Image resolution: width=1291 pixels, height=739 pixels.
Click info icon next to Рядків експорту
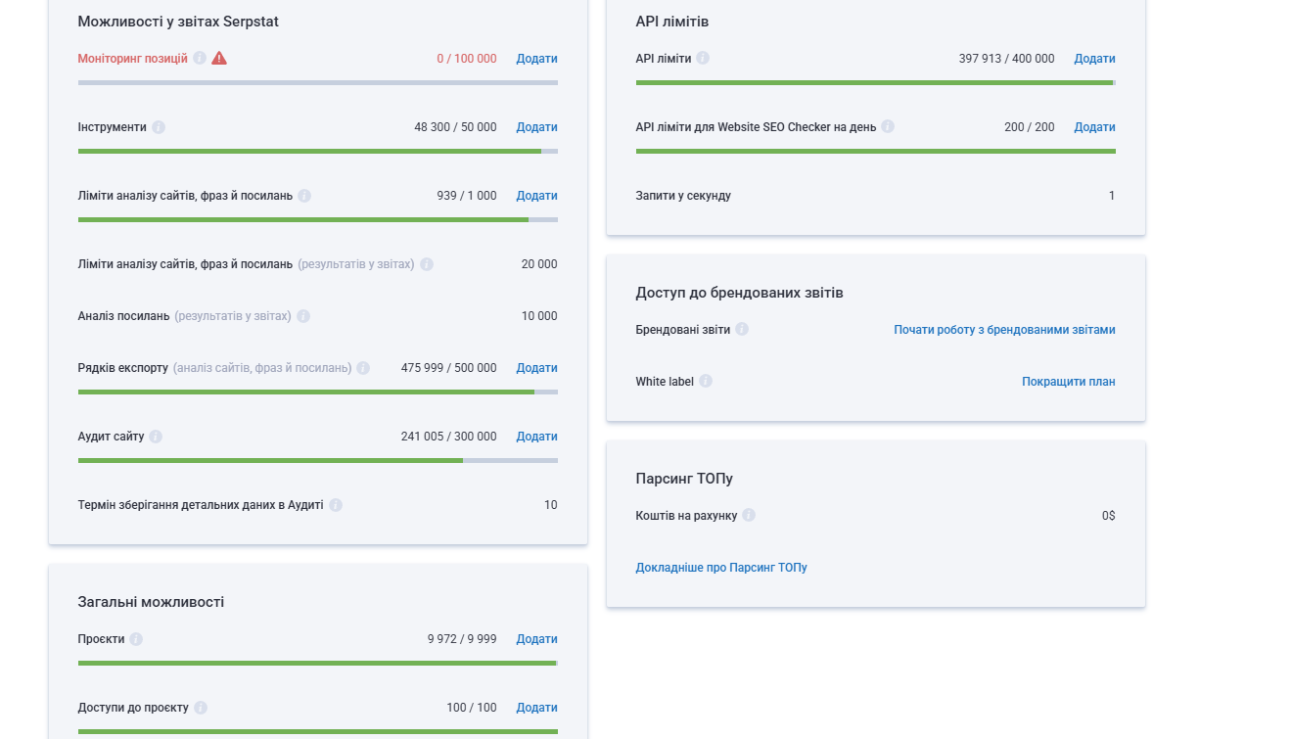point(363,368)
